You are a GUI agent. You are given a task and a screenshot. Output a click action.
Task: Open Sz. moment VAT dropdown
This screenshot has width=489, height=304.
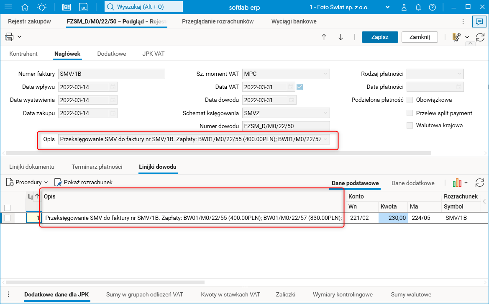tap(325, 74)
